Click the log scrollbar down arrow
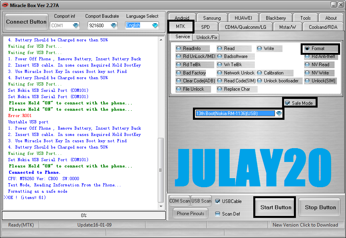This screenshot has width=346, height=238. pos(161,206)
